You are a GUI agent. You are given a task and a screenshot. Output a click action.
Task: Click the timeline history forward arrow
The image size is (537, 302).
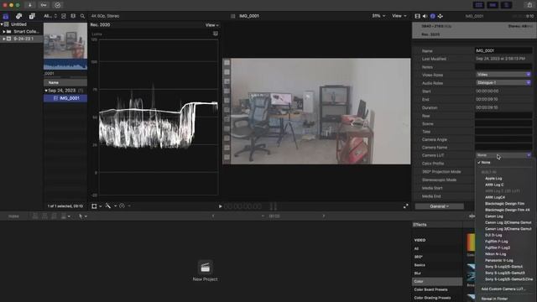[x=324, y=216]
